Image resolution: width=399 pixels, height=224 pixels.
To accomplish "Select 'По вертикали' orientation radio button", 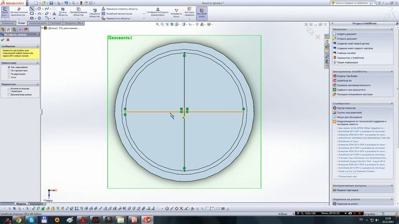I will (x=9, y=74).
